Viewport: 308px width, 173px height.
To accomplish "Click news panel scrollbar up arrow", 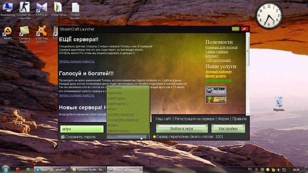I will 248,35.
